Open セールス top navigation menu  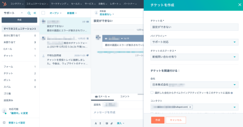[77, 4]
